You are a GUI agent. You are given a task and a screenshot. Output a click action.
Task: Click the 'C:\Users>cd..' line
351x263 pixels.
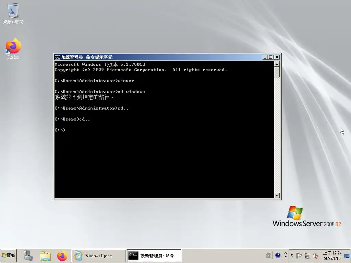click(x=72, y=119)
